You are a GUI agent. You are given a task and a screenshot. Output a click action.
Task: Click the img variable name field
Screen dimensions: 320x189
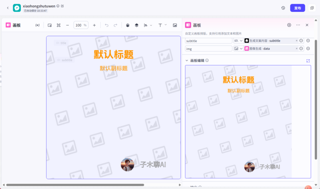pyautogui.click(x=209, y=49)
